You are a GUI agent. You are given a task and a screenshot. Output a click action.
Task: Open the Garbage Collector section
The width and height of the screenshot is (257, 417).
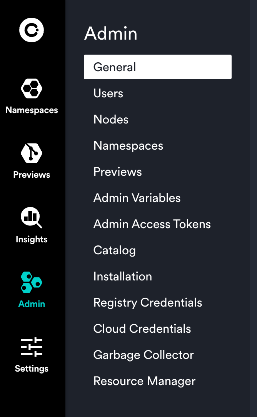[143, 355]
